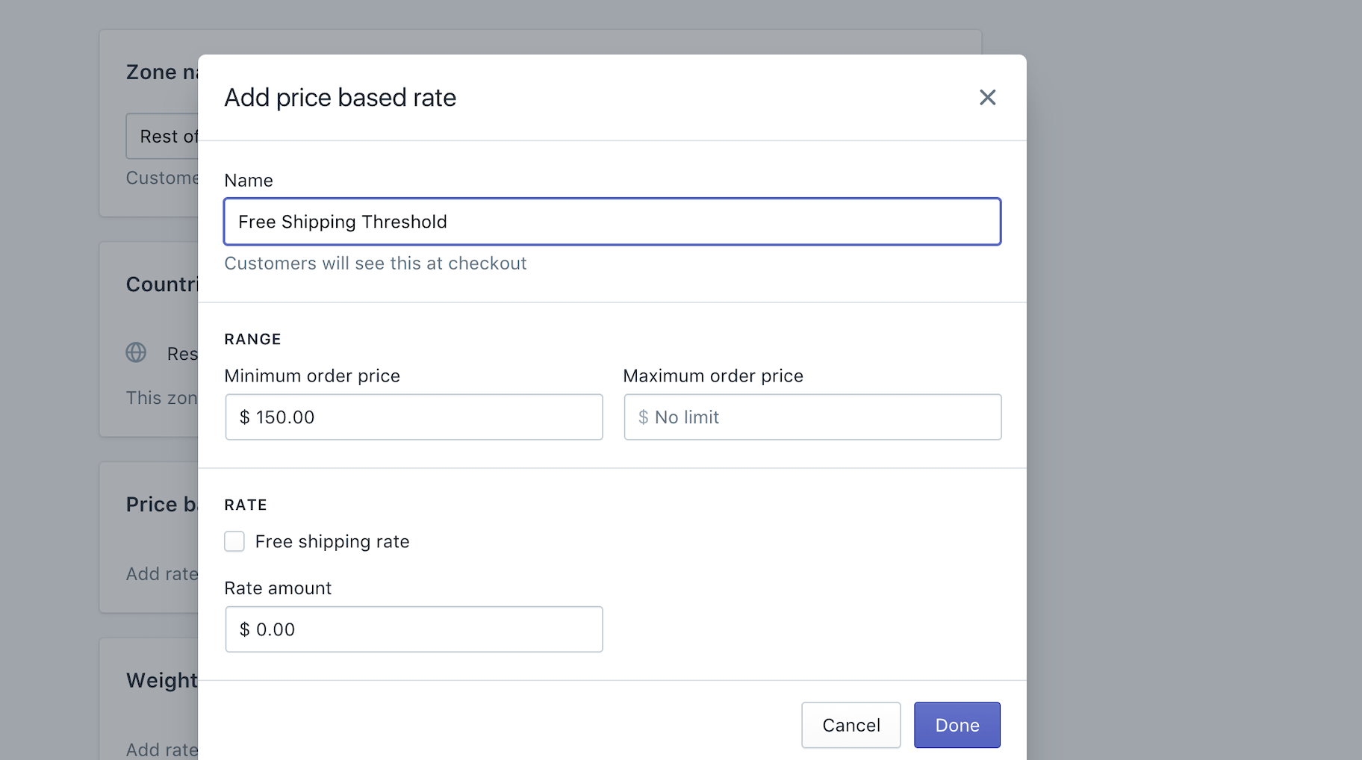The width and height of the screenshot is (1362, 760).
Task: Click dollar sign prefix in Minimum order price
Action: (x=244, y=417)
